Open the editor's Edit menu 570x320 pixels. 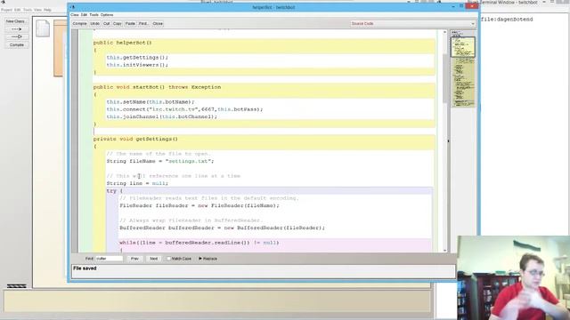[x=84, y=15]
